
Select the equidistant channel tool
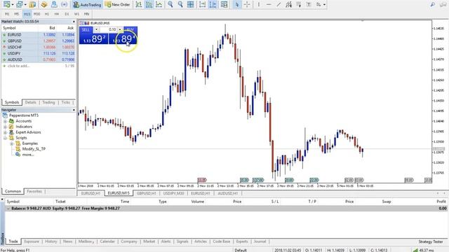pos(288,5)
